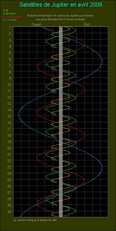
Task: Select day 10 on the date axis
Action: [9, 84]
